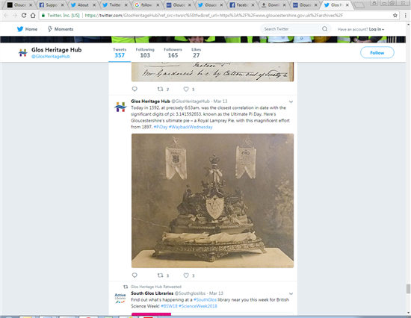Like the handwritten document tweet above
The image size is (411, 318).
click(186, 89)
